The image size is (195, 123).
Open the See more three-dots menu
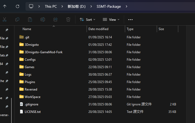[x=130, y=19]
